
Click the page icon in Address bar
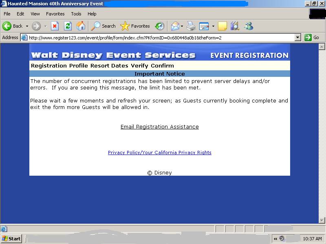(24, 37)
